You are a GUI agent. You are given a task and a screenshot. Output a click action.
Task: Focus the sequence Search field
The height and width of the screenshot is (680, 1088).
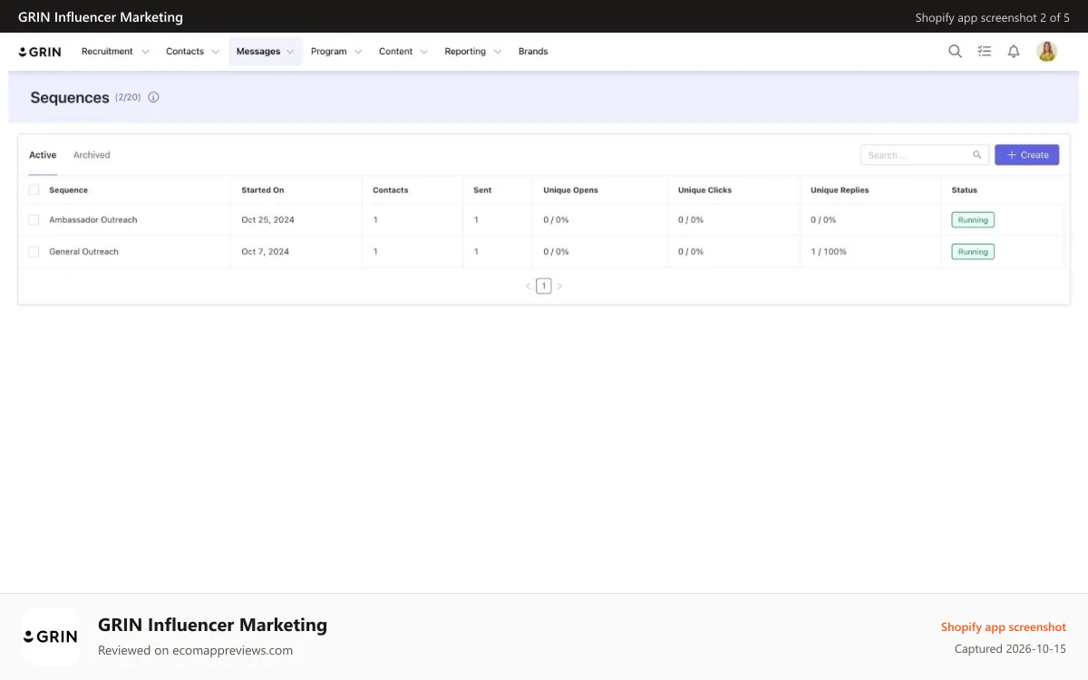[925, 155]
